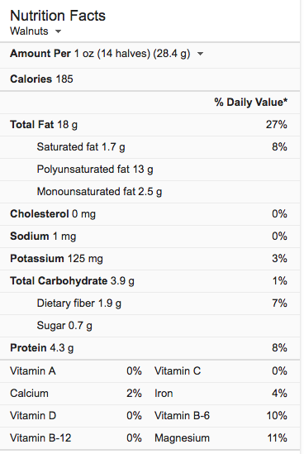304x454 pixels.
Task: Select the Monounsaturated fat 2.5 g entry
Action: (99, 191)
